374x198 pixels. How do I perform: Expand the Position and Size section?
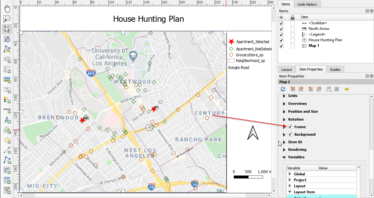tap(284, 111)
